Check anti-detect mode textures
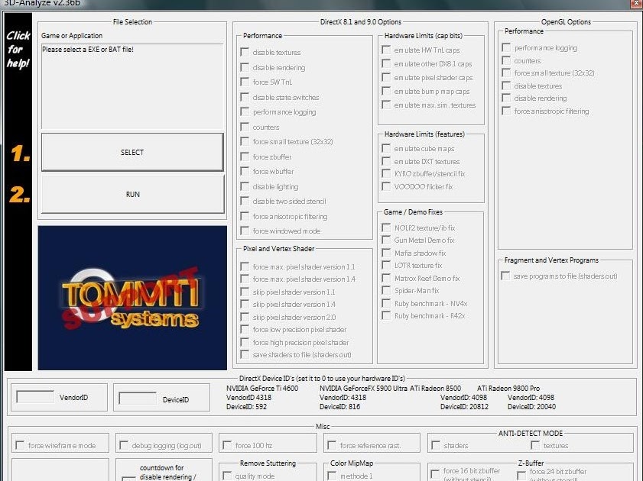 point(535,445)
